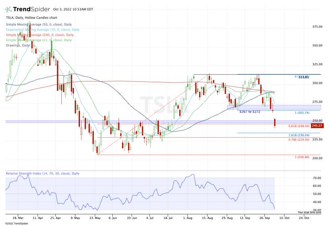Select the Simple Moving Average 50 legend entry
Viewport: 329px width, 226px height.
[x=42, y=25]
